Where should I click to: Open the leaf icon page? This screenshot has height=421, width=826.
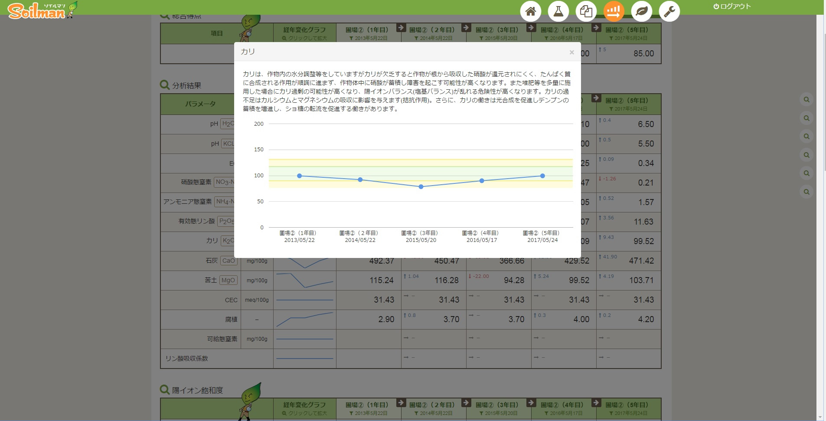[642, 11]
